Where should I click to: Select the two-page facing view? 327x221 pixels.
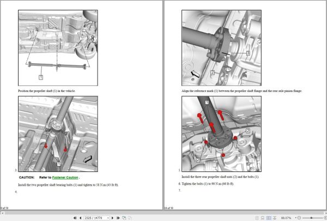[x=269, y=218]
